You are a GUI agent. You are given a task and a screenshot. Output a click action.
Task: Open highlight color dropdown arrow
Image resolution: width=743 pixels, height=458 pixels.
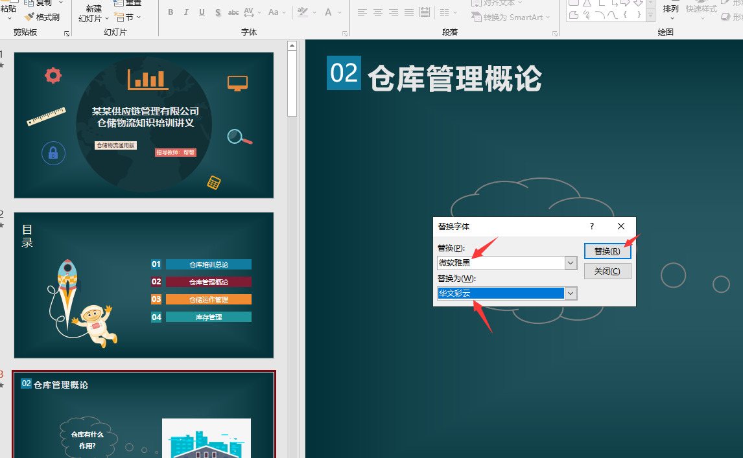[314, 12]
